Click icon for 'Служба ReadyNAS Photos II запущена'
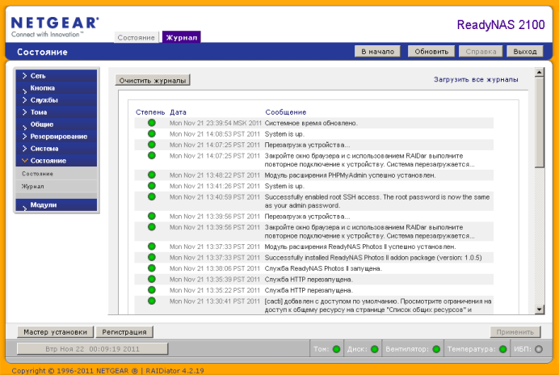559x375 pixels. [x=152, y=268]
